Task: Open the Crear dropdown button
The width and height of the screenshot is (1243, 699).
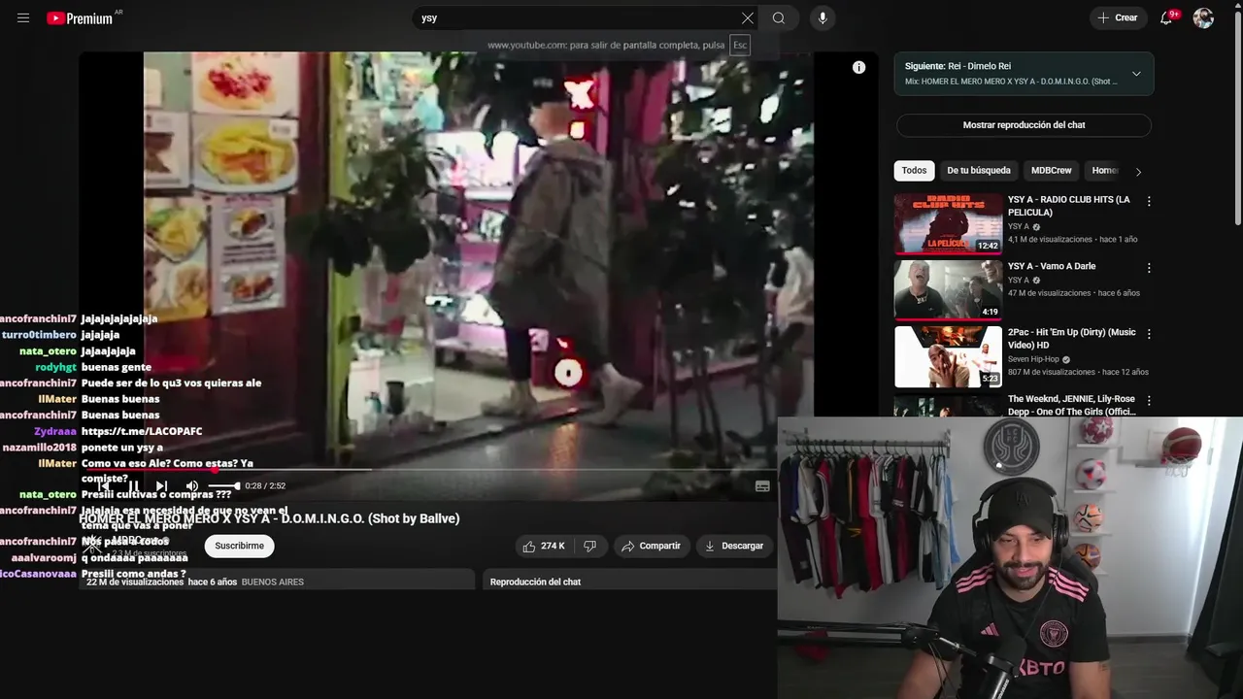Action: point(1118,18)
